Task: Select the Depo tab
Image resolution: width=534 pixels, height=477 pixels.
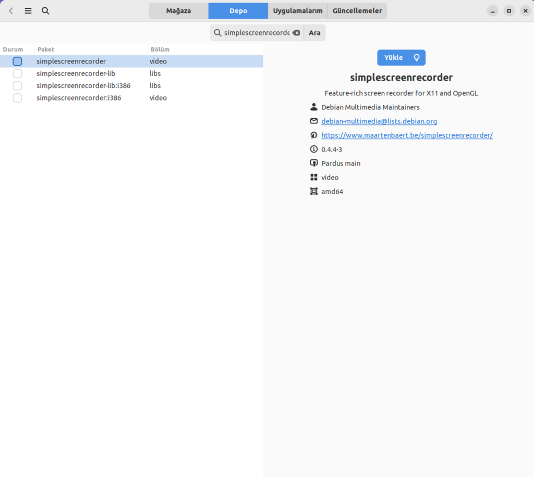Action: pyautogui.click(x=238, y=11)
